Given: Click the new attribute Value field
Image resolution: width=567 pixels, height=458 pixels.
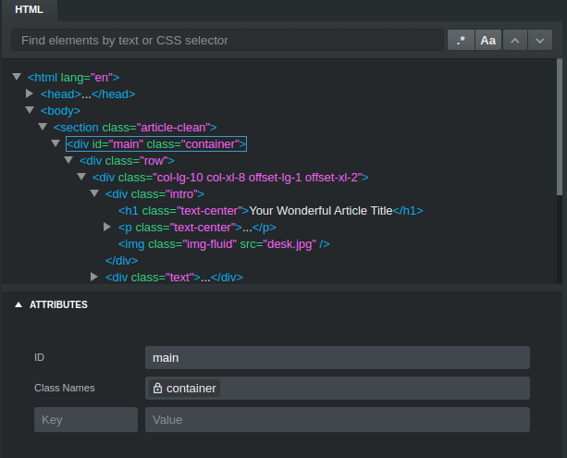Looking at the screenshot, I should pos(337,419).
